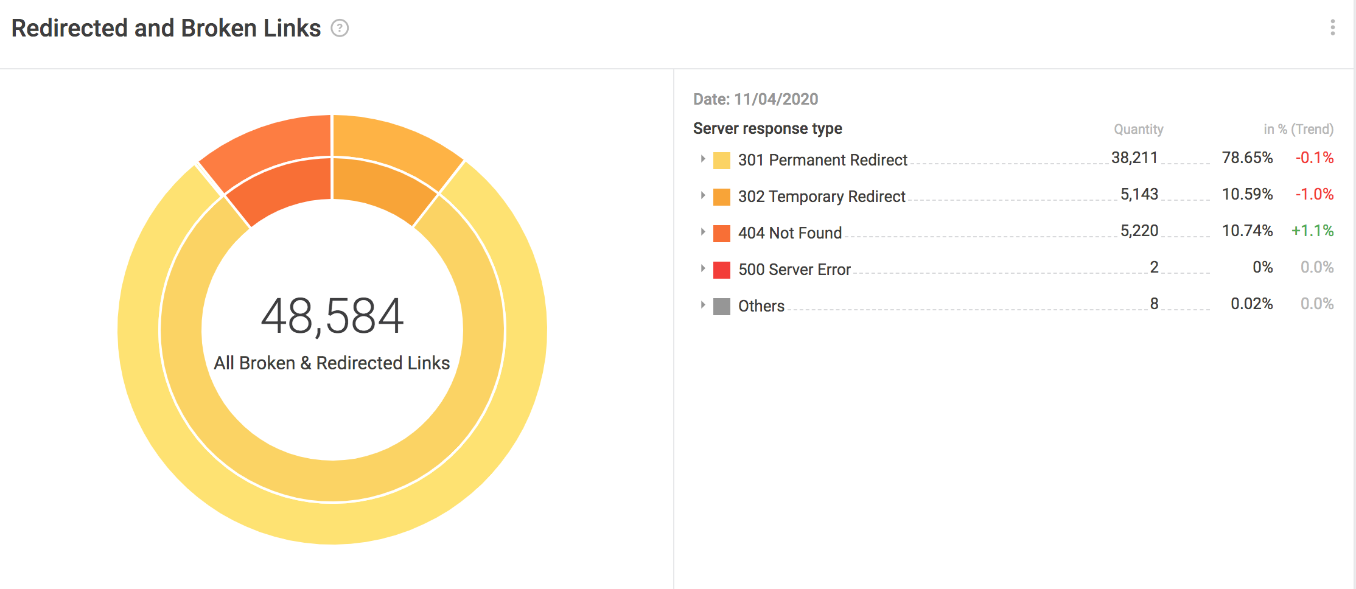Screen dimensions: 1356x589
Task: Select the 302 Temporary Redirect label
Action: click(x=822, y=197)
